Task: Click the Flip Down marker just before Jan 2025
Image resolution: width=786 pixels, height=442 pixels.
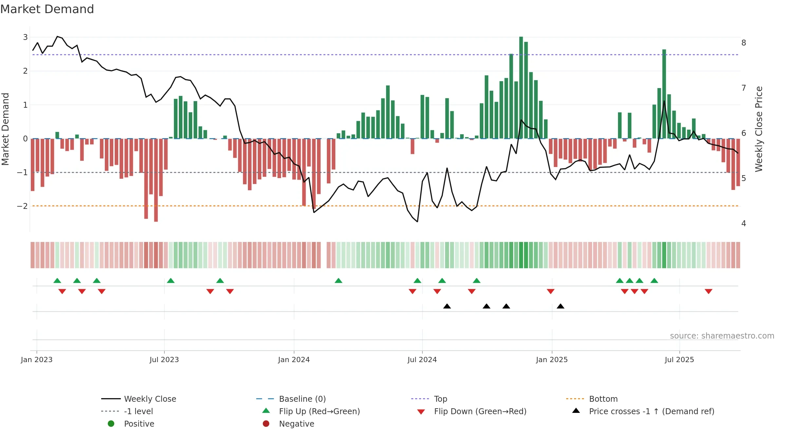Action: (551, 291)
